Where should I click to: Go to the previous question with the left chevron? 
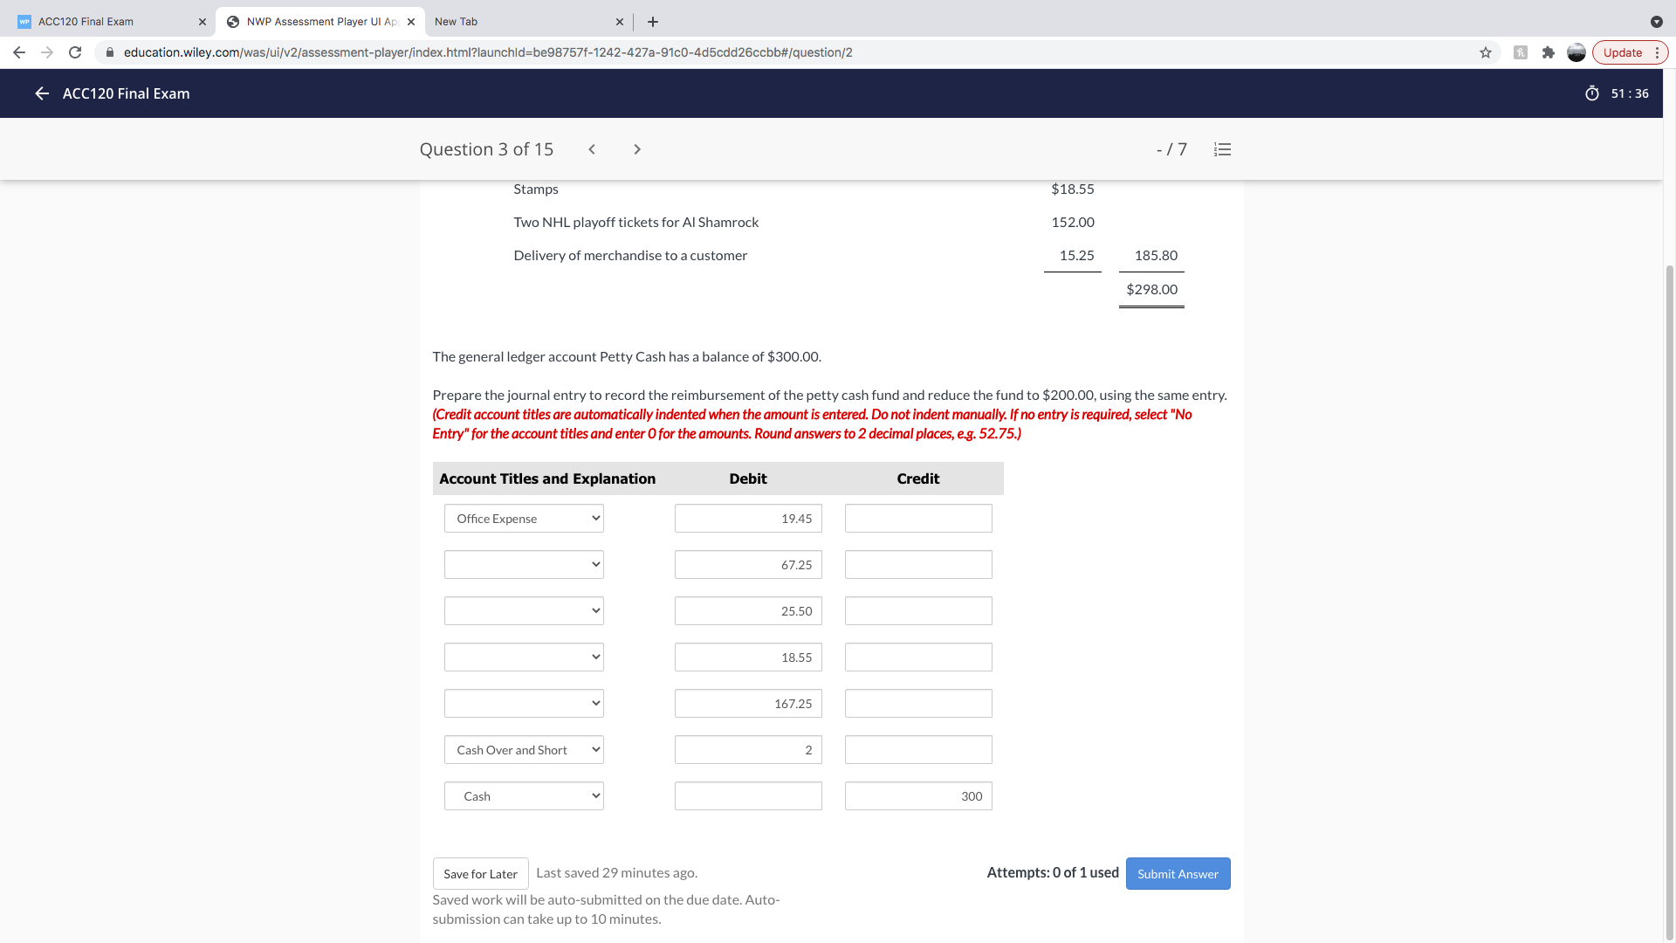(x=592, y=149)
